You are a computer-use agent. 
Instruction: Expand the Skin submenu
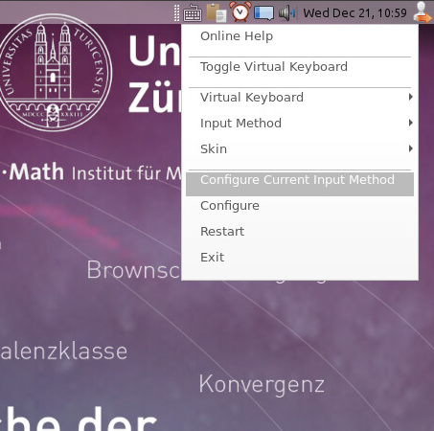tap(300, 149)
